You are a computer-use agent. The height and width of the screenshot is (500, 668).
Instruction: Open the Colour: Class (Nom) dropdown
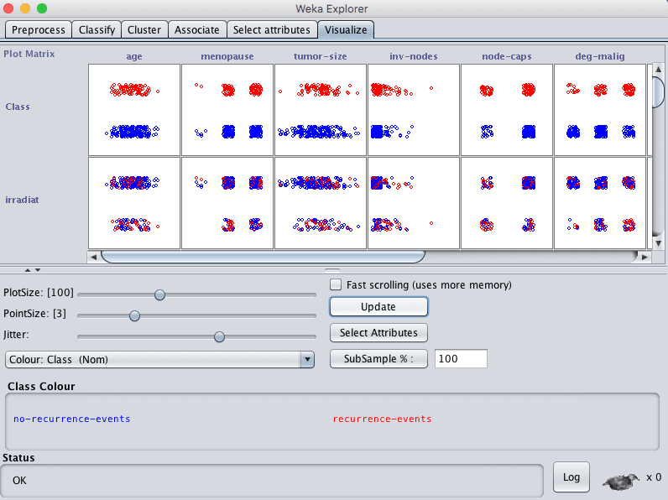point(159,359)
